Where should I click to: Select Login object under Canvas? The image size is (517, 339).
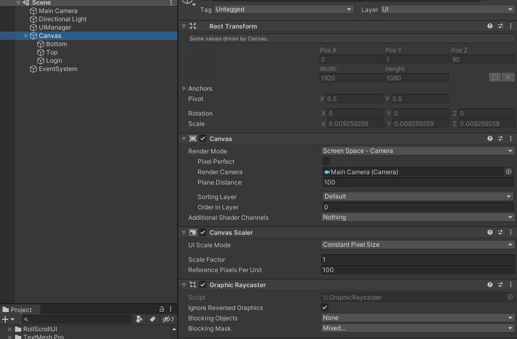pyautogui.click(x=54, y=61)
